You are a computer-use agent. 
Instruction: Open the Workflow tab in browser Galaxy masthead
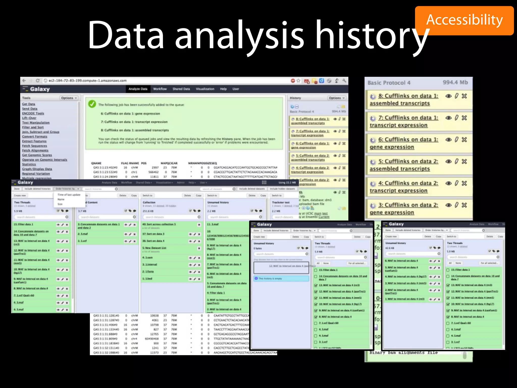point(160,89)
